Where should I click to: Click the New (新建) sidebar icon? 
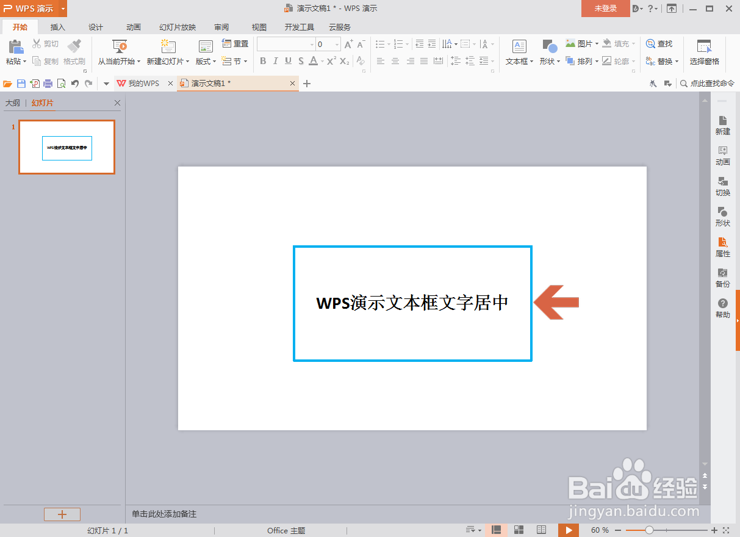point(723,126)
